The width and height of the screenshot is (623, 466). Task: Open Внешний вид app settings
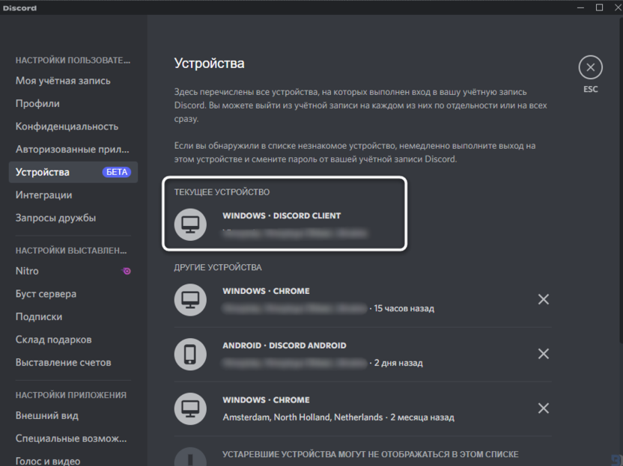tap(46, 415)
